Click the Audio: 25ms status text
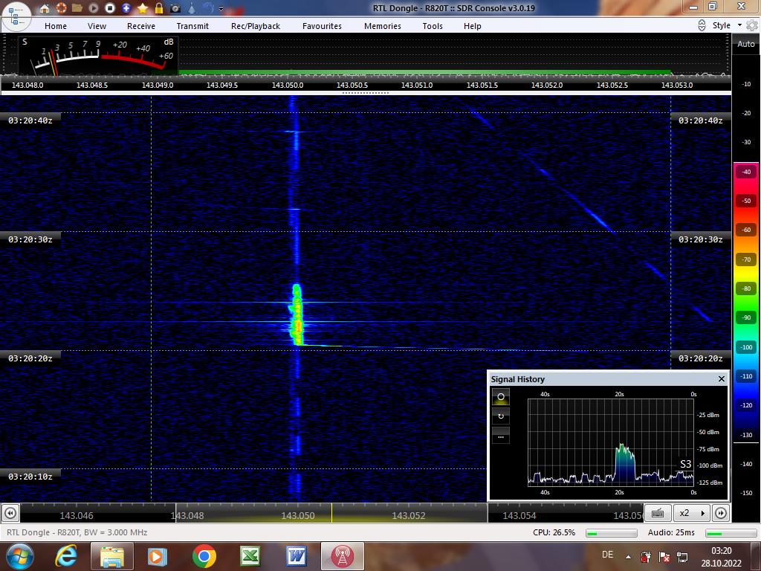 tap(671, 532)
